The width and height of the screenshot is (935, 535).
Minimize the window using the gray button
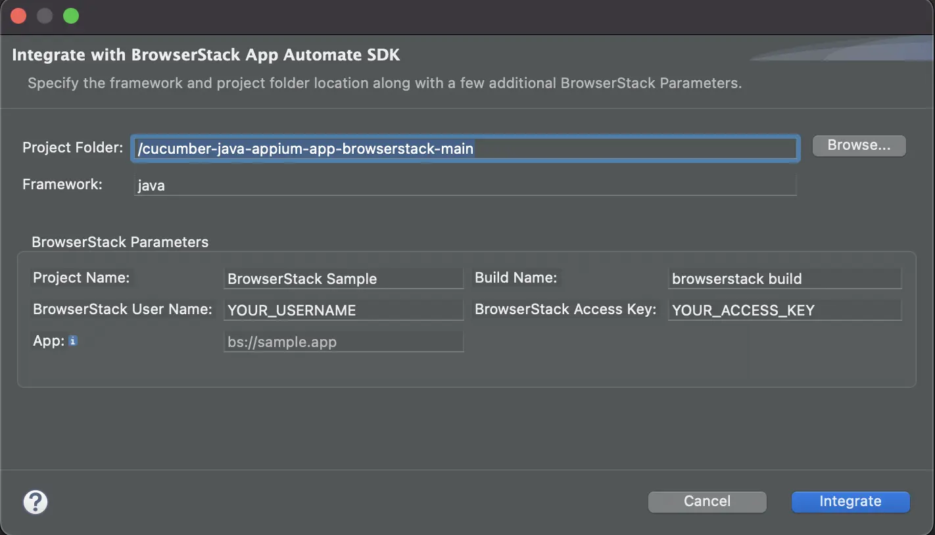[45, 16]
